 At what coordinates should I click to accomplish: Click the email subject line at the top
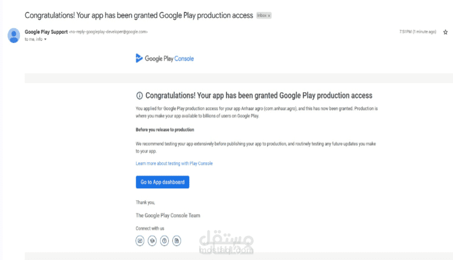pos(139,15)
